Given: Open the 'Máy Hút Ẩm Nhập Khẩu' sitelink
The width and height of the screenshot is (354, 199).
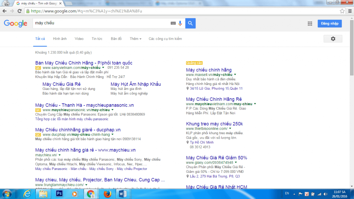Looking at the screenshot, I should (x=136, y=84).
